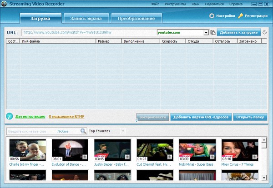
Task: Add Charlie bit my finger using its plus icon
Action: [42, 157]
